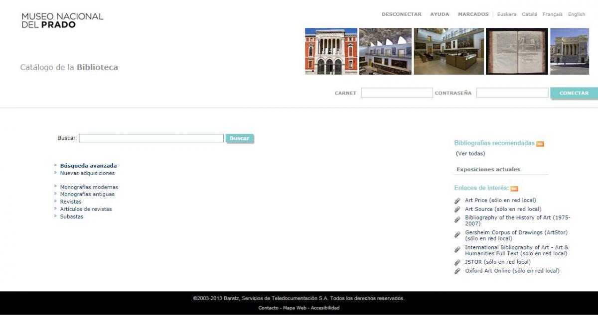Screen dimensions: 598x315
Task: Click the paperclip icon beside Art Source
Action: pos(456,209)
